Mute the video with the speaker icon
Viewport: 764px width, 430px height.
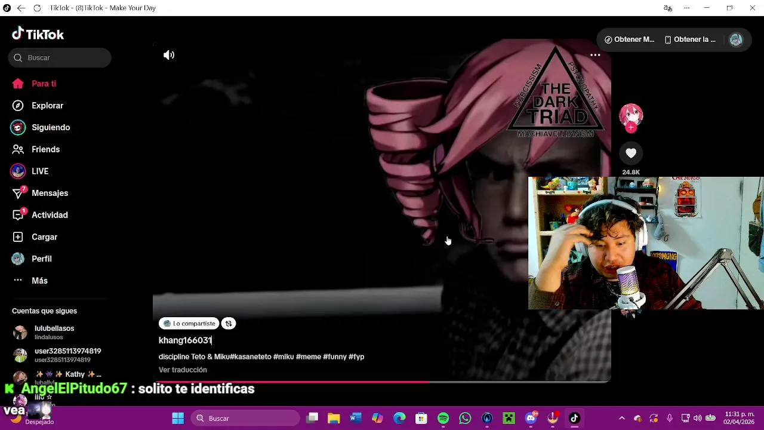169,55
